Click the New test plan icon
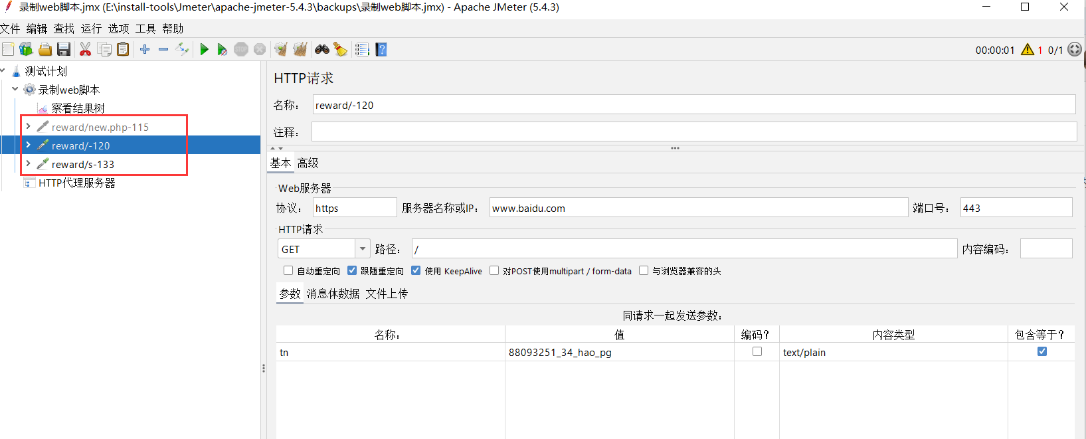The image size is (1086, 439). [x=8, y=49]
